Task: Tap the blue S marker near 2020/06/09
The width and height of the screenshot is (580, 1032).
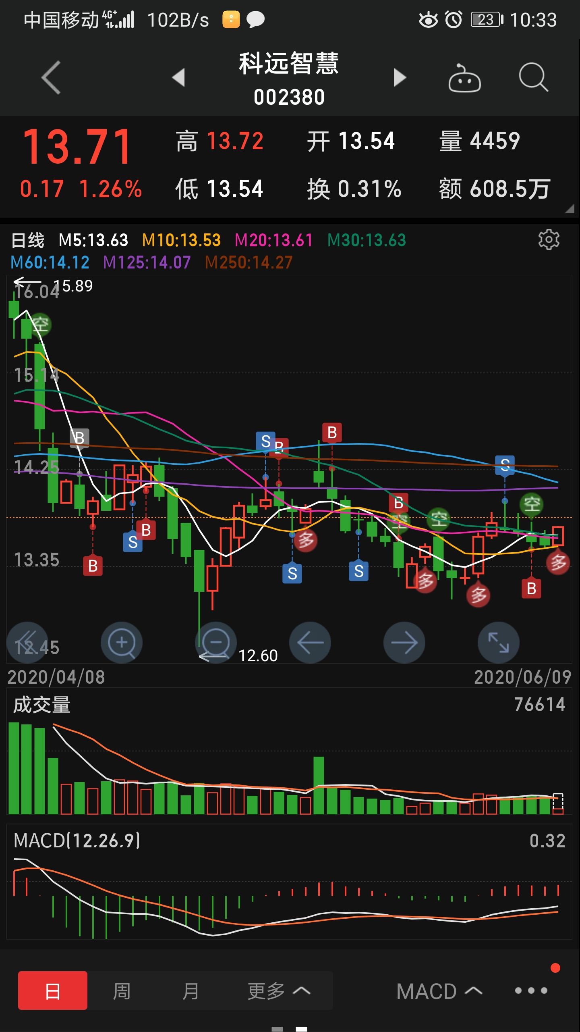Action: point(505,466)
